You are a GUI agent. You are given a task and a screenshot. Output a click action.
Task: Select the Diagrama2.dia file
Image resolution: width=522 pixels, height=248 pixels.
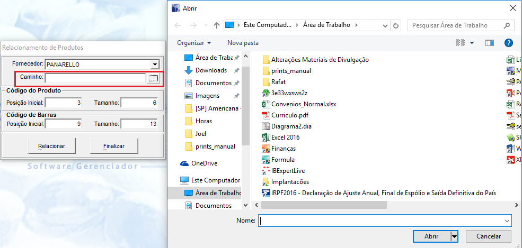tap(292, 126)
